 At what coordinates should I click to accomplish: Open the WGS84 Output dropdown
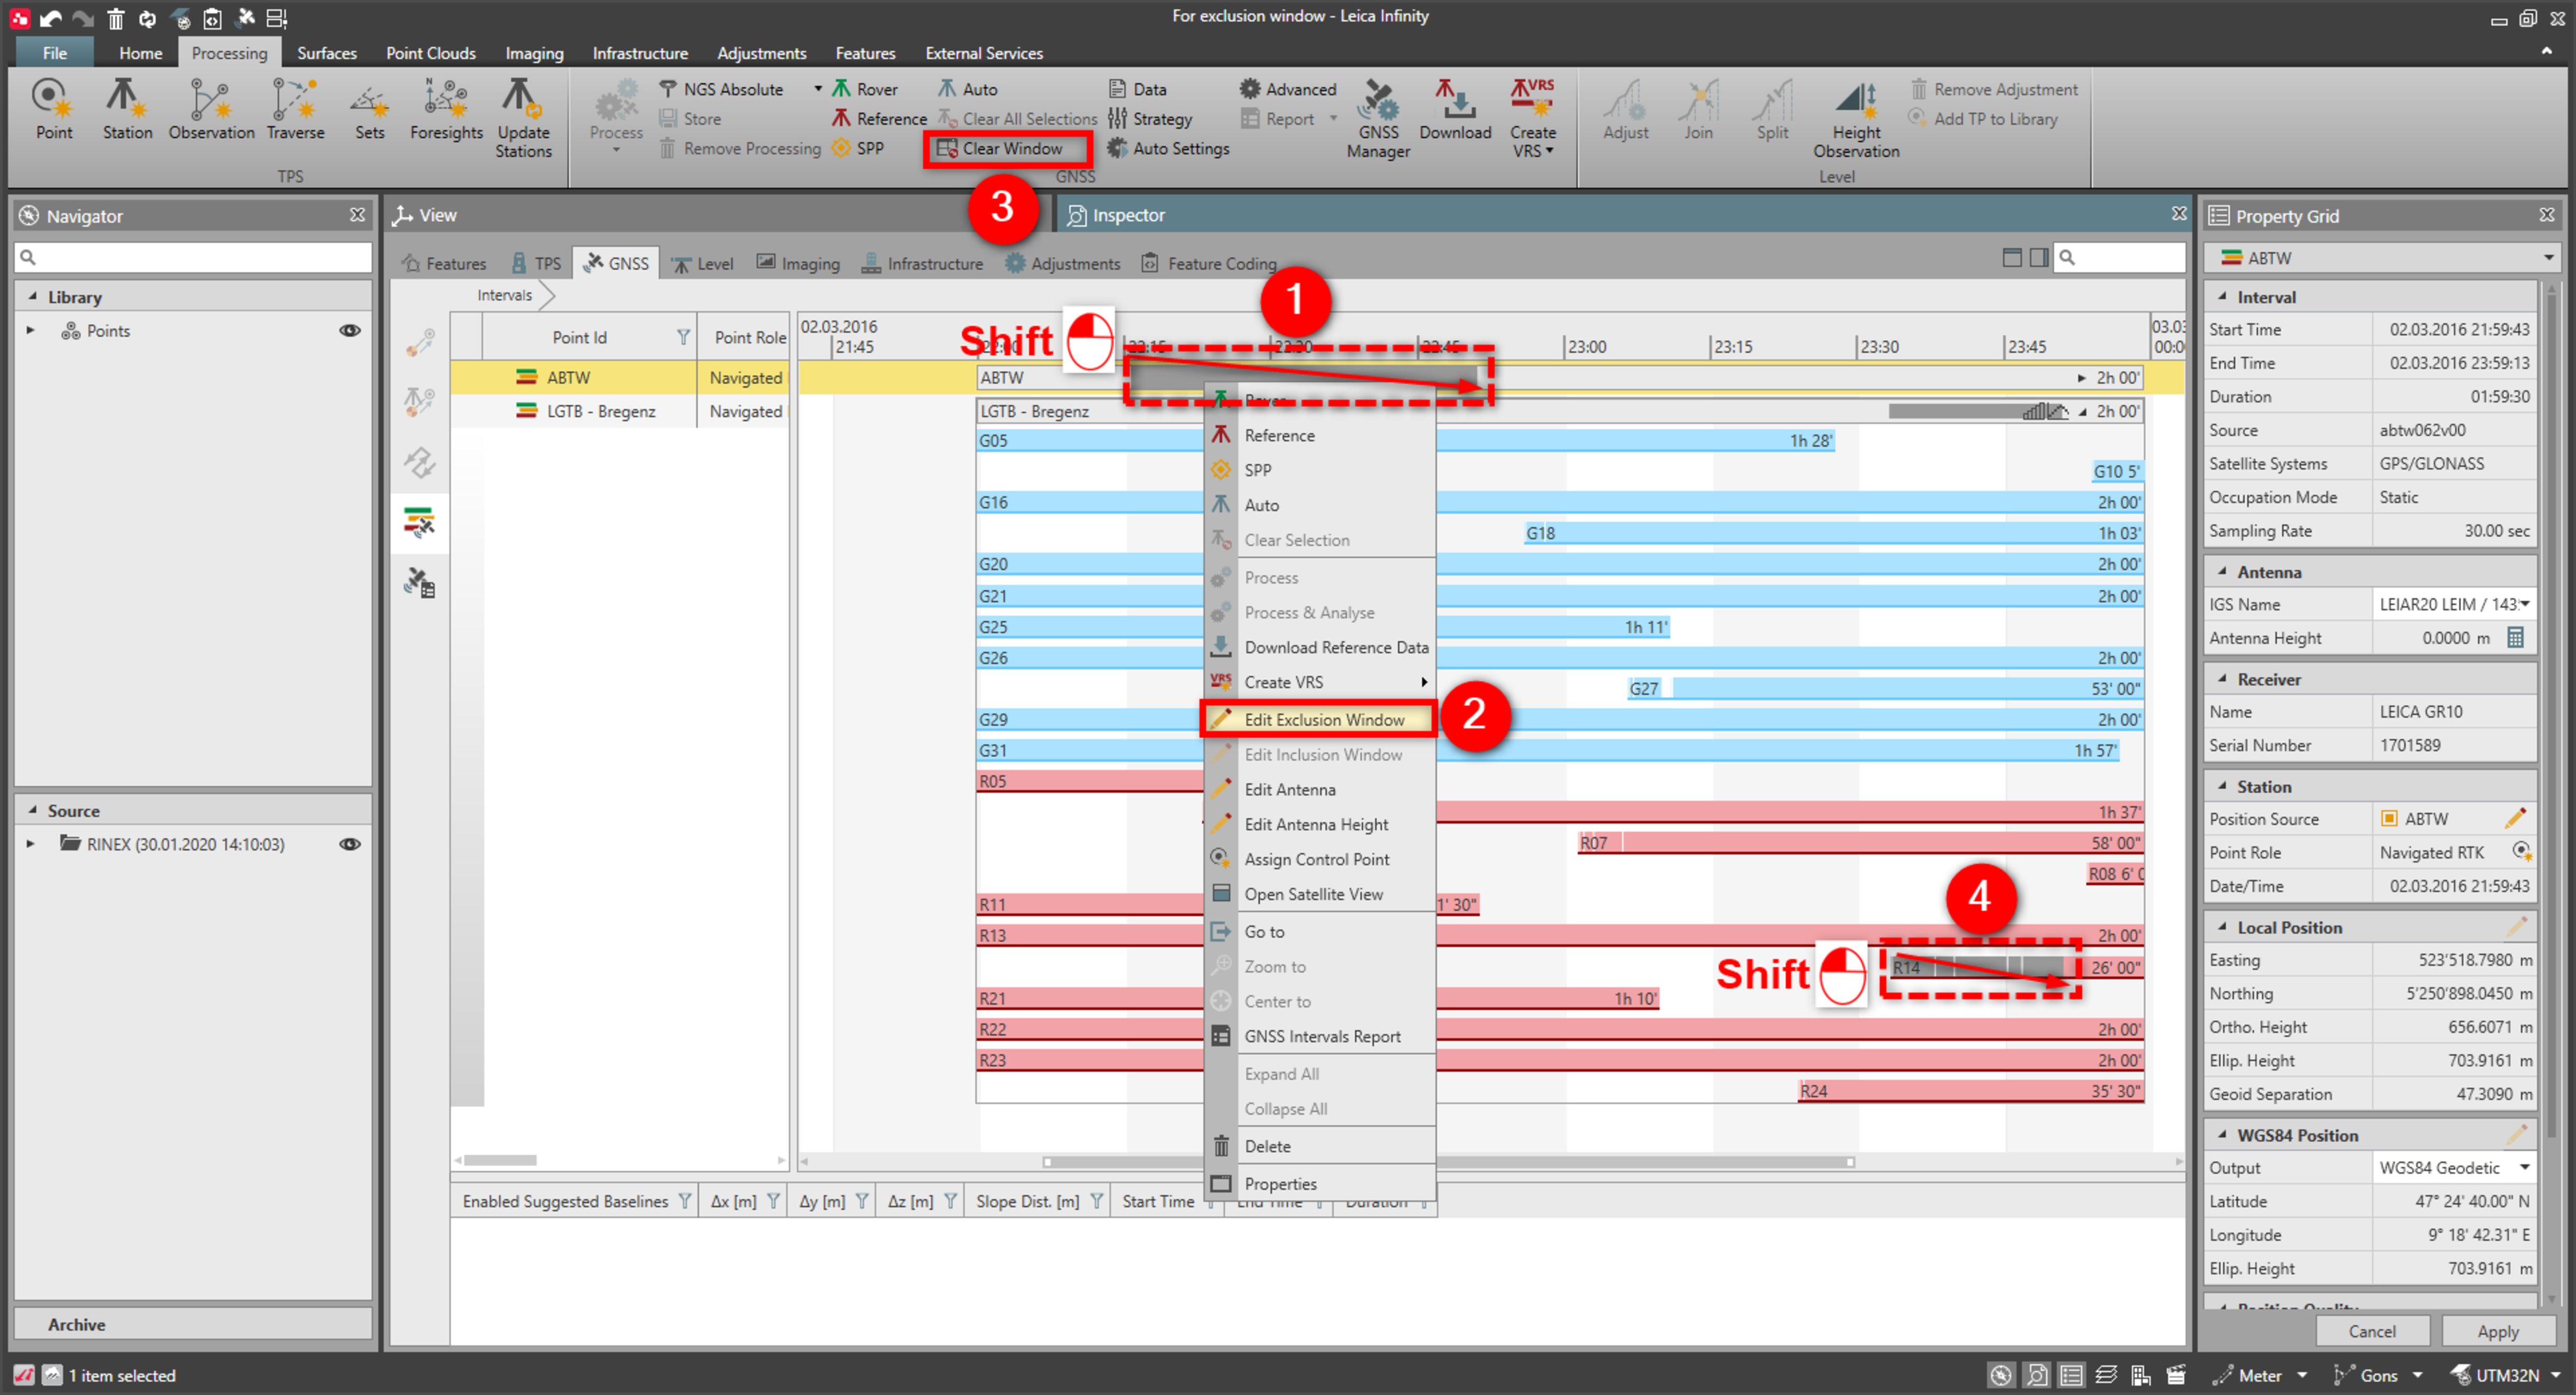click(2525, 1167)
